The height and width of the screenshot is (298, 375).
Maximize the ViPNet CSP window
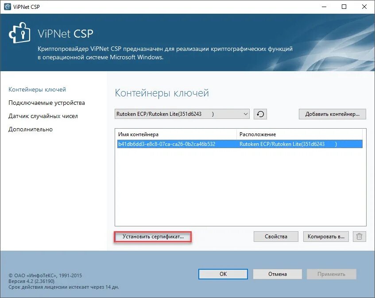344,7
